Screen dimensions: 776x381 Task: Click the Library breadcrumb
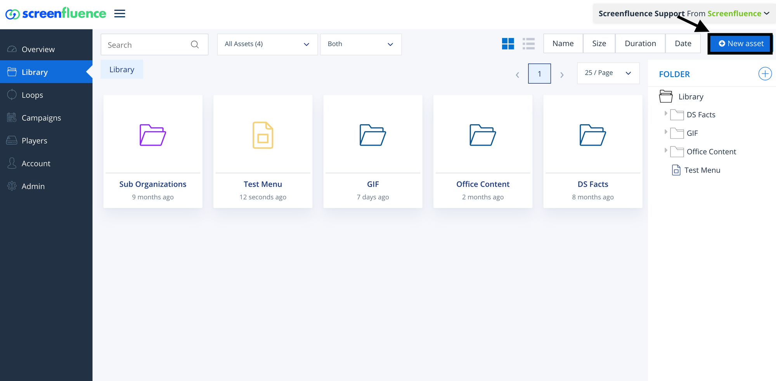coord(122,69)
